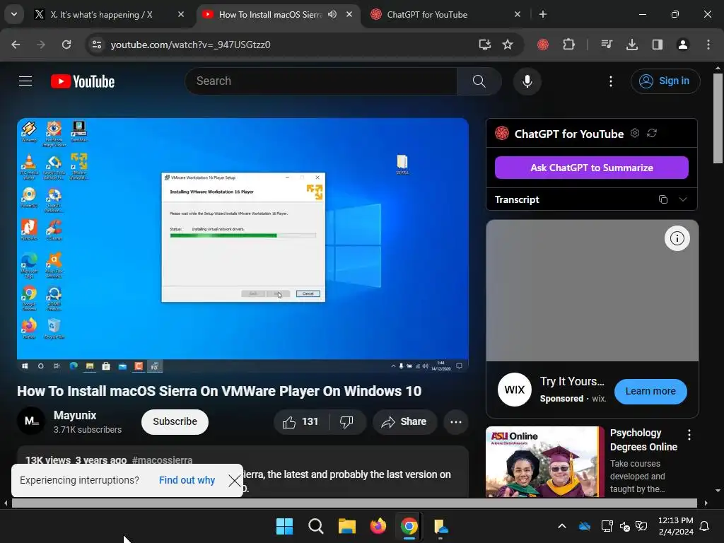724x543 pixels.
Task: Click the vertical page scrollbar thumb
Action: 718,118
